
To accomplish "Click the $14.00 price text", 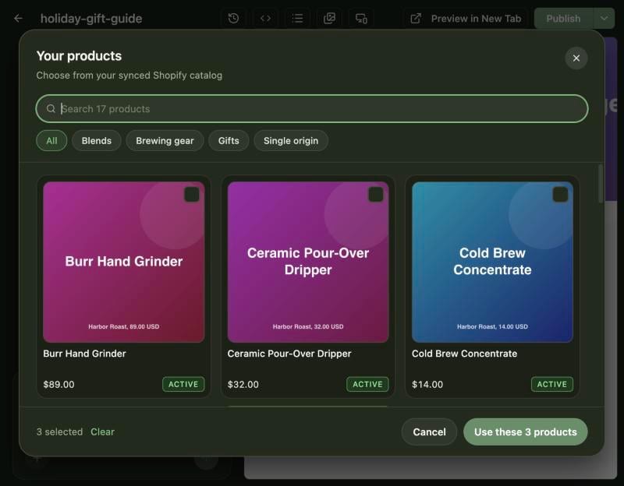I will pos(427,384).
